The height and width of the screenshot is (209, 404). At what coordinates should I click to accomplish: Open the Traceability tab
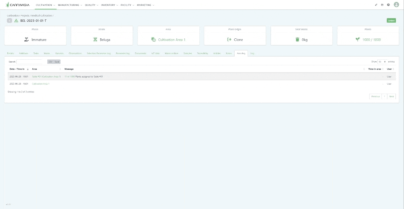click(203, 53)
